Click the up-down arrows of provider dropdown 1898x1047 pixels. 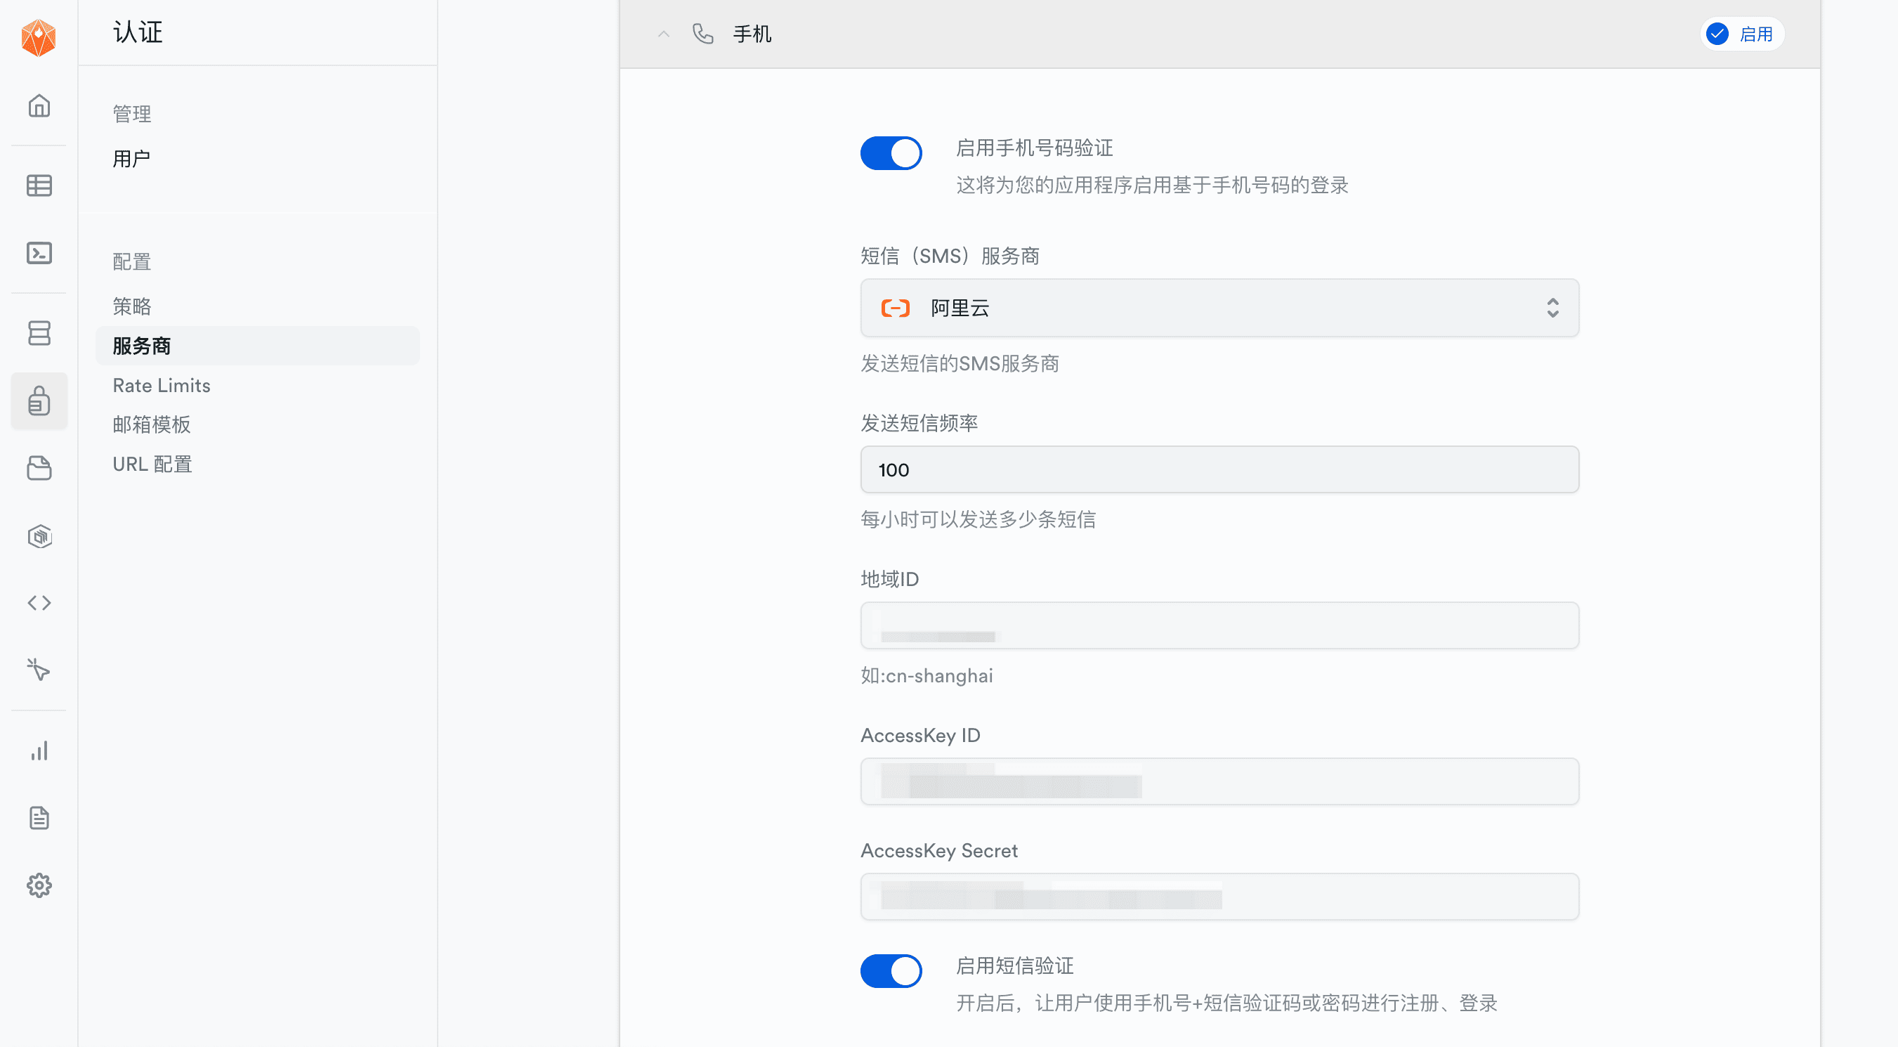point(1552,308)
